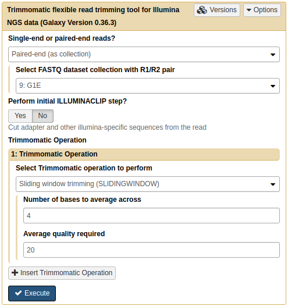Click the Trimmomatic tool title header
288x306 pixels.
(93, 16)
